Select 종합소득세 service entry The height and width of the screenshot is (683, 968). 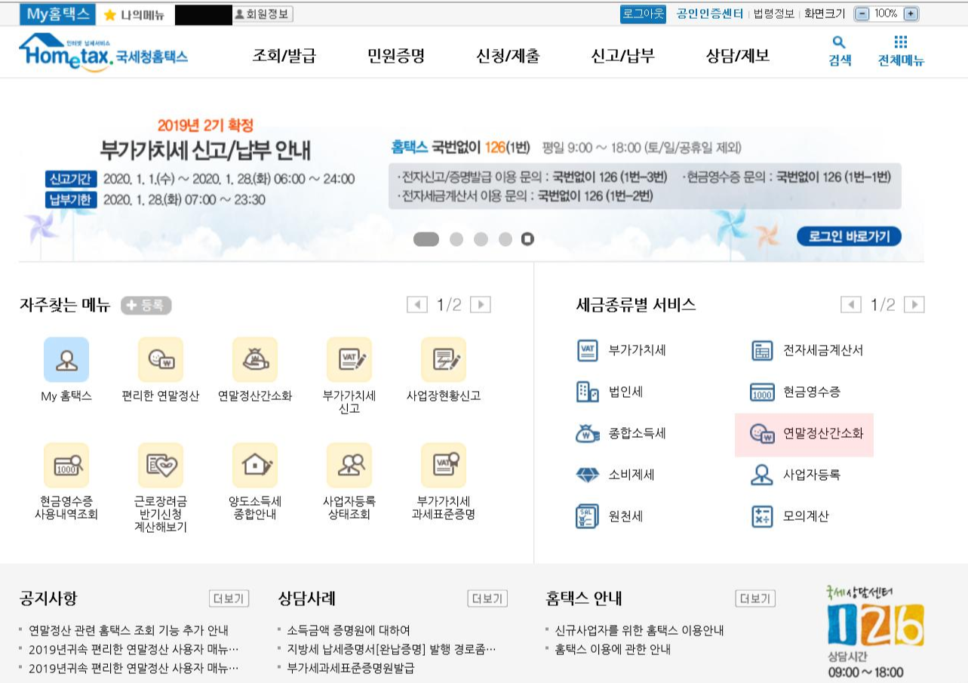pos(621,433)
